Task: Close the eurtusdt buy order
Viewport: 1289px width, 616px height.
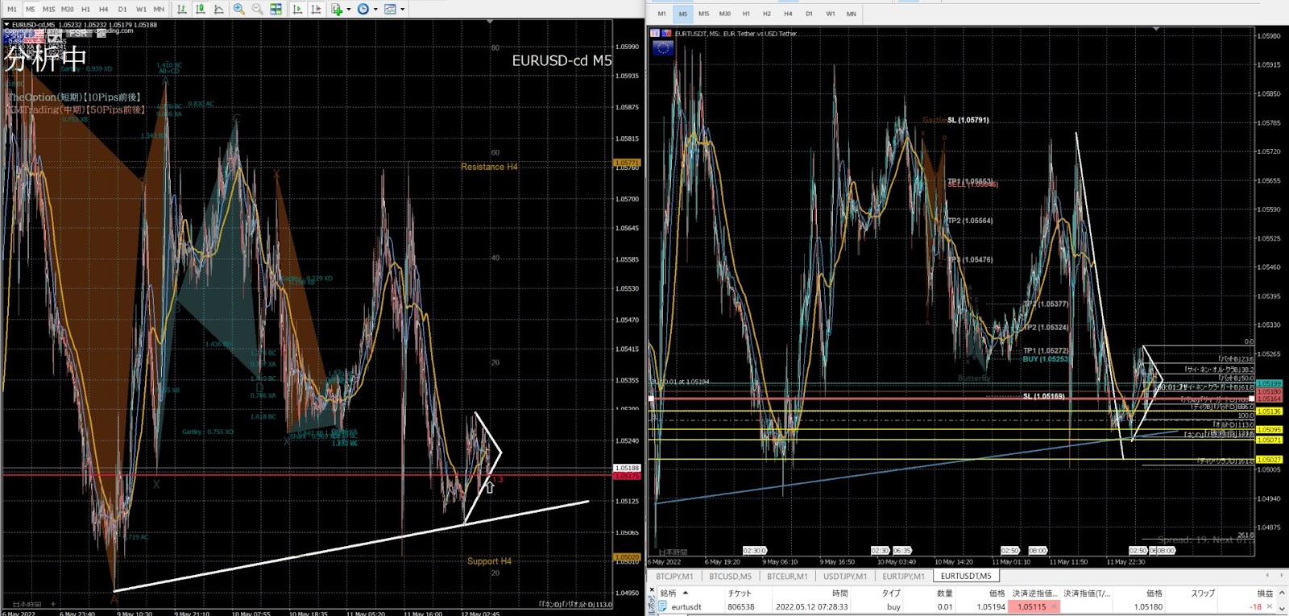Action: (x=1270, y=606)
